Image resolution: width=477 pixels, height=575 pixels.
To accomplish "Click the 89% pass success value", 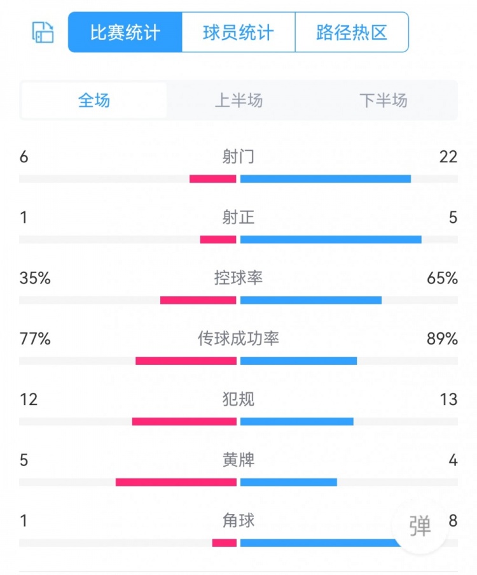I will click(x=442, y=339).
